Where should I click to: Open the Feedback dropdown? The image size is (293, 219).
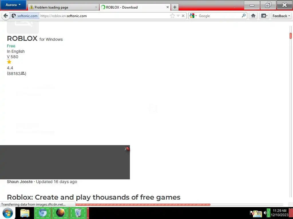[x=281, y=16]
